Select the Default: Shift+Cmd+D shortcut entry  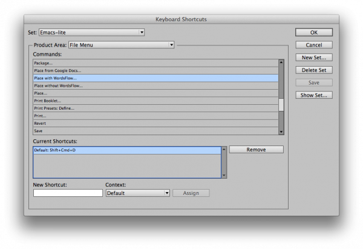127,150
